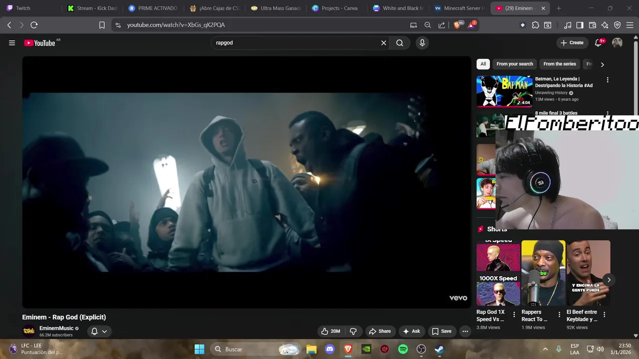Open the browser extensions puzzle icon
639x359 pixels.
point(535,25)
